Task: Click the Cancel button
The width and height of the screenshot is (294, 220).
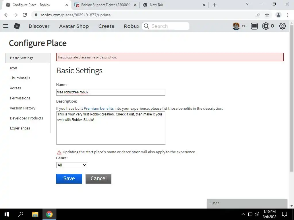Action: click(x=98, y=179)
